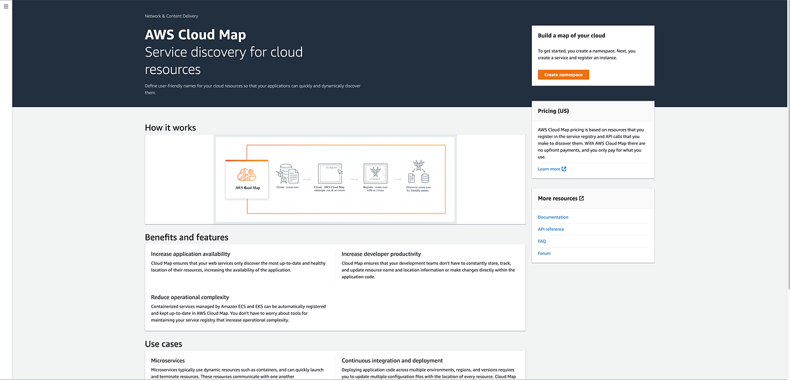Open the Documentation link
This screenshot has height=380, width=790.
point(553,217)
